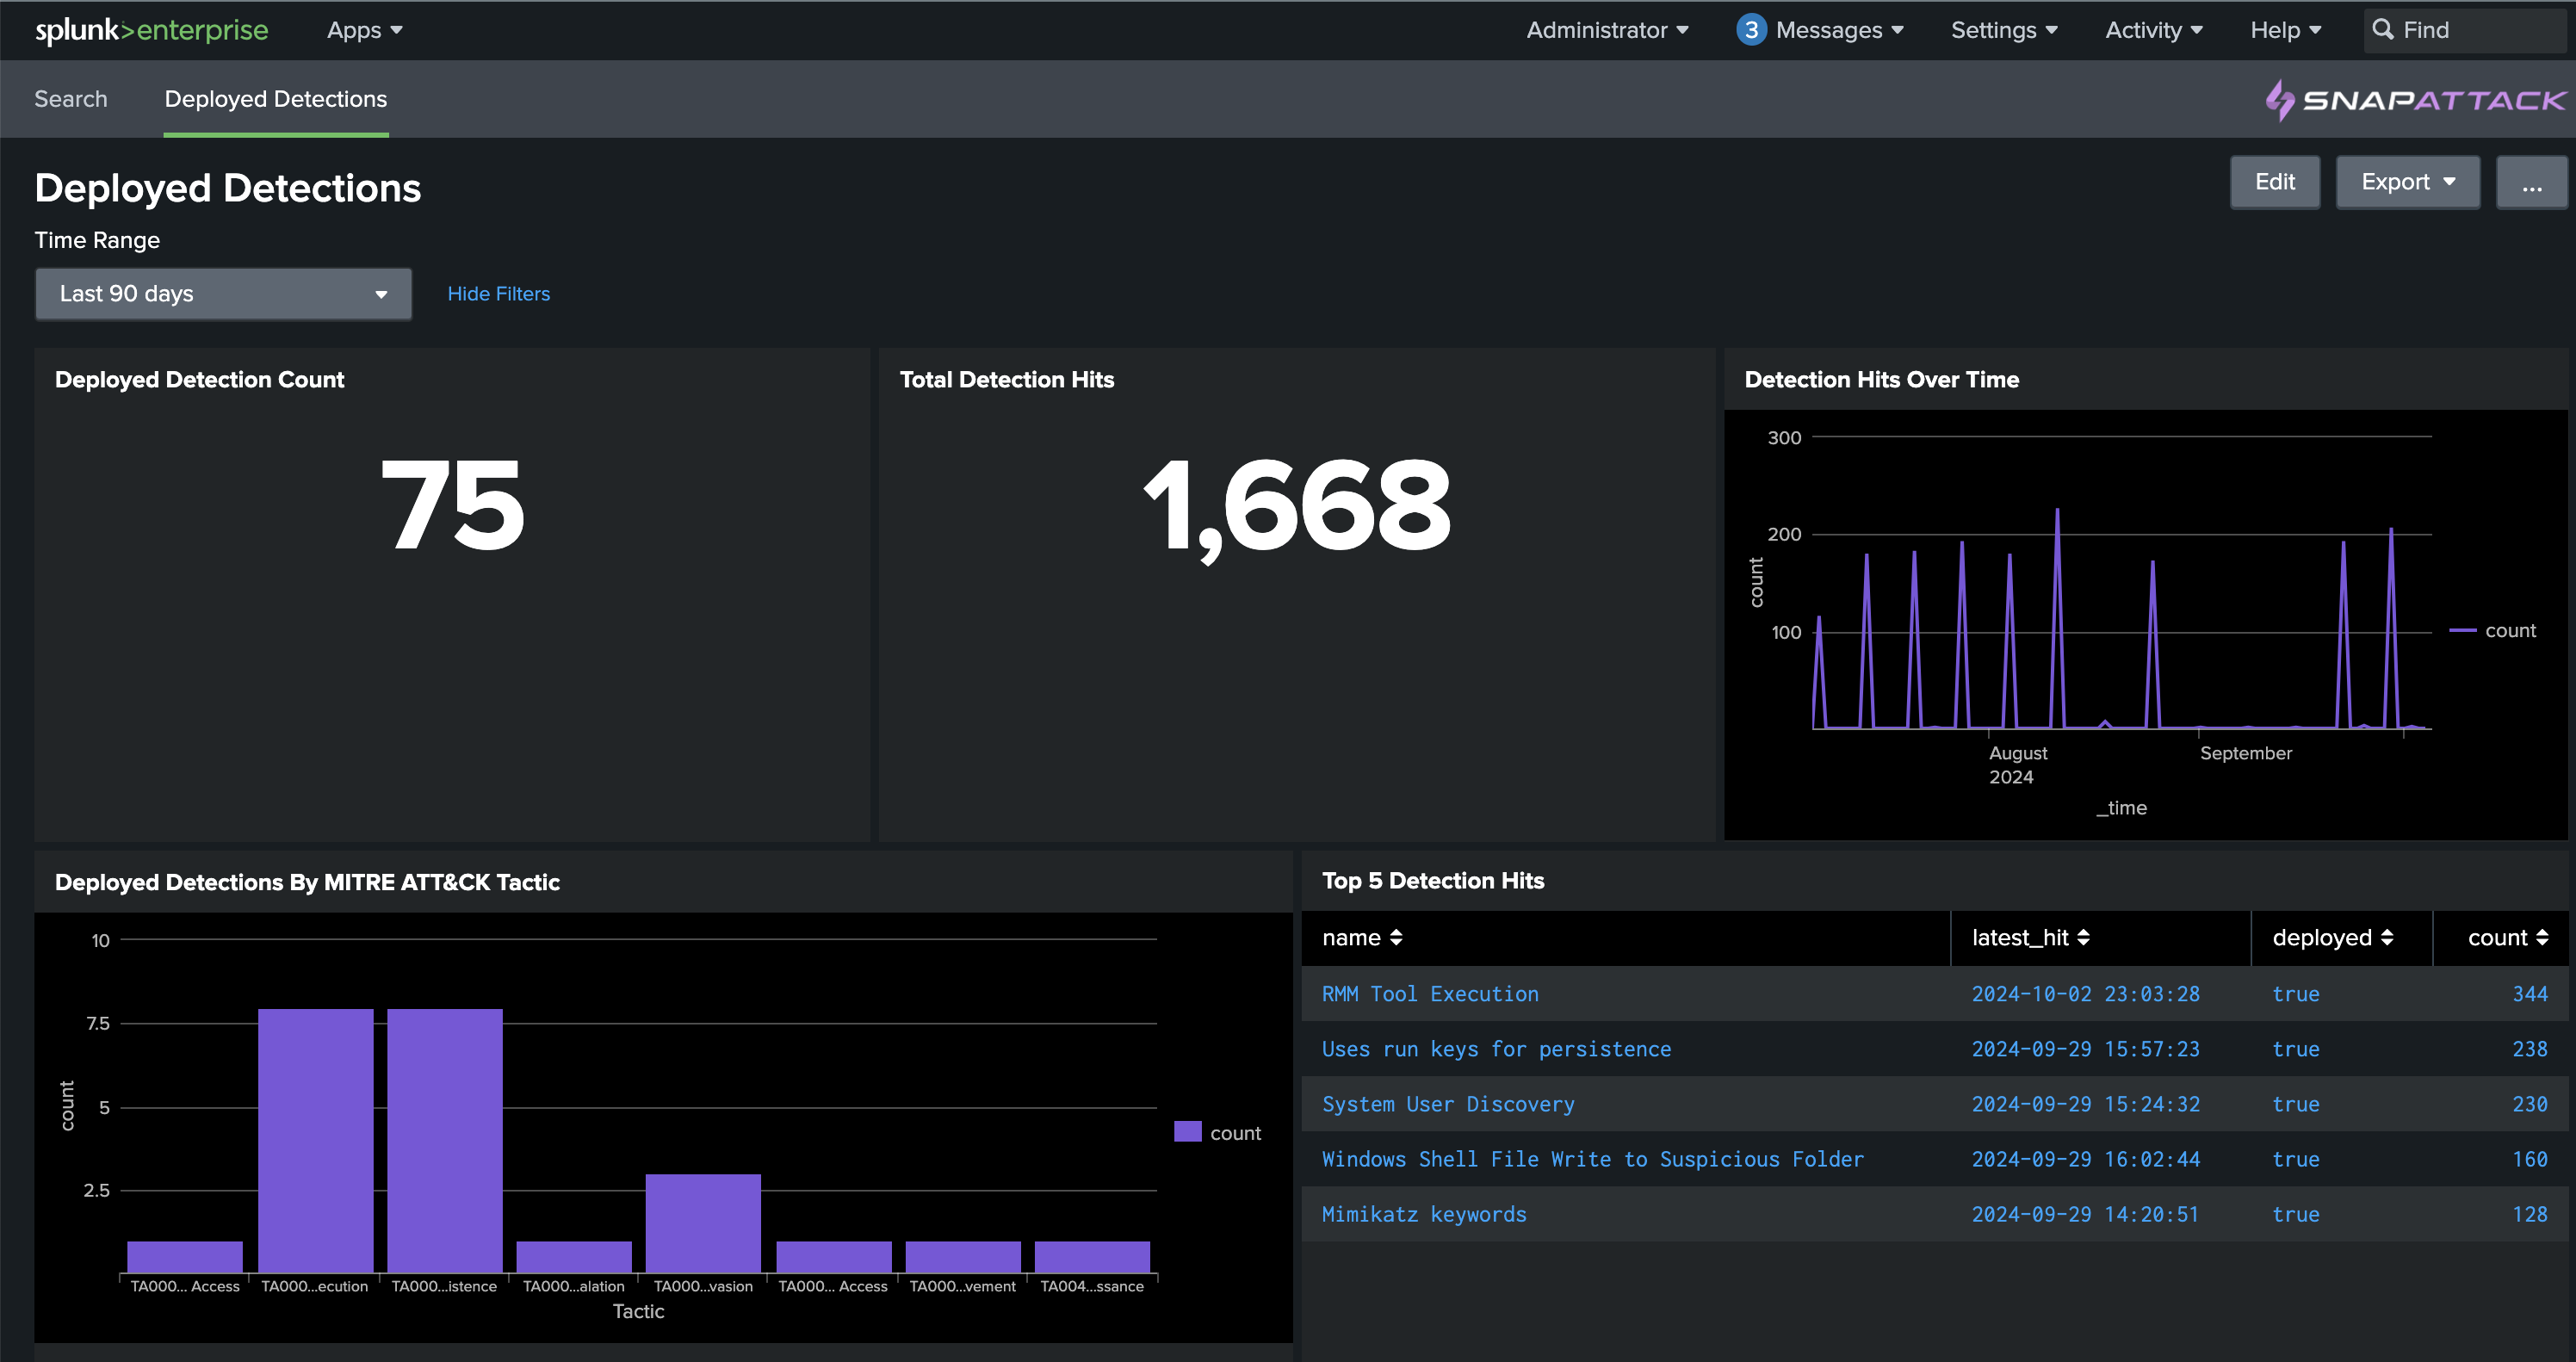Open Uses run keys for persistence detection
The width and height of the screenshot is (2576, 1362).
[1496, 1049]
